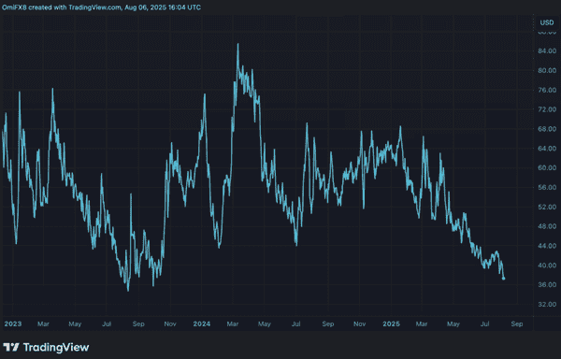Click the 2024 year label on time axis
561x359 pixels.
click(202, 324)
